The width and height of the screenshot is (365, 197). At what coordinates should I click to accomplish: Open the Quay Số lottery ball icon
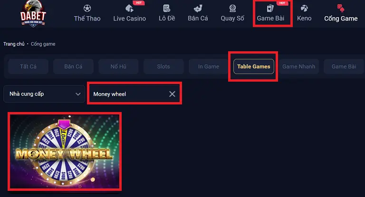pyautogui.click(x=232, y=9)
